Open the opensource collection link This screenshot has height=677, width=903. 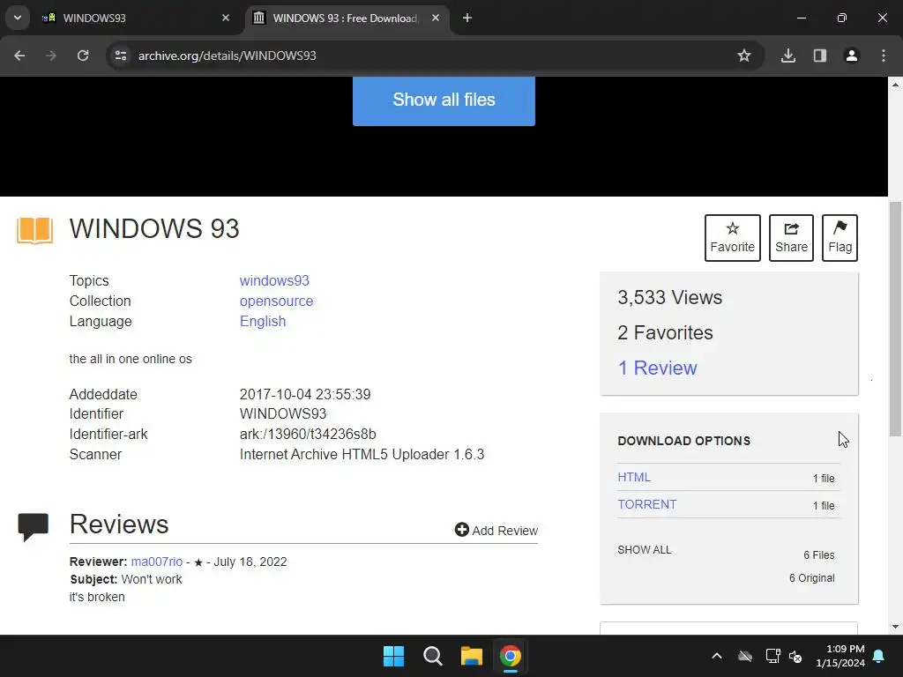[x=276, y=301]
